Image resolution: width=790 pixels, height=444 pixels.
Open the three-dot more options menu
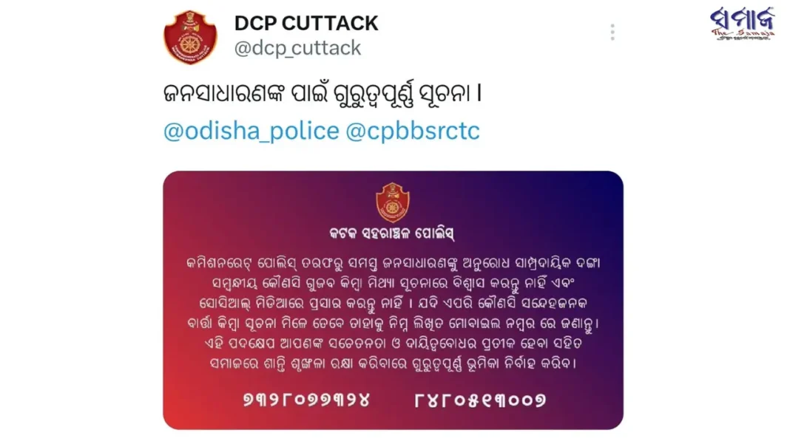[x=612, y=33]
